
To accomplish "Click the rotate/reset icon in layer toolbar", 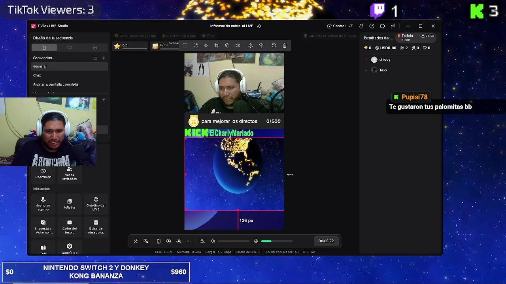I will point(274,46).
